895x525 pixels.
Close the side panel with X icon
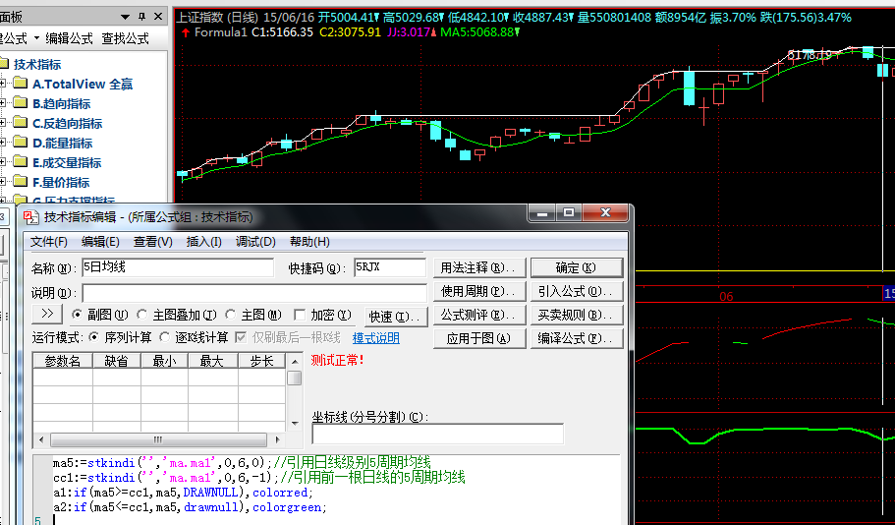(x=158, y=17)
